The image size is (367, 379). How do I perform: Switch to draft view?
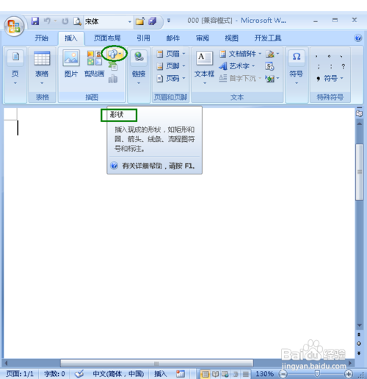tap(246, 374)
